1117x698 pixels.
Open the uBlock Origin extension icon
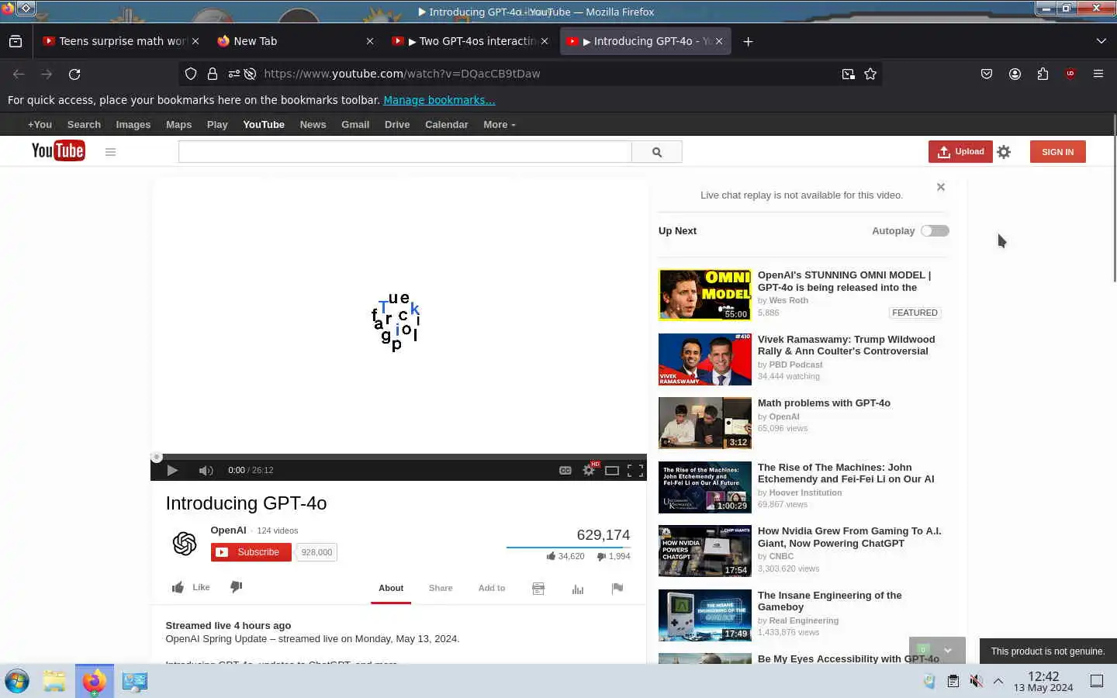(1070, 74)
